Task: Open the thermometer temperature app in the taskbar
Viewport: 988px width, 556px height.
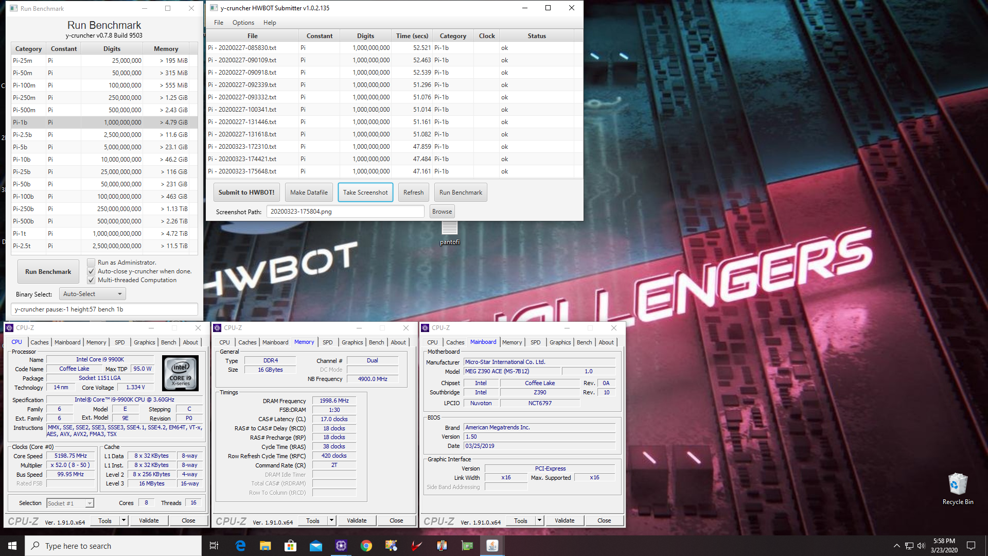Action: [442, 546]
